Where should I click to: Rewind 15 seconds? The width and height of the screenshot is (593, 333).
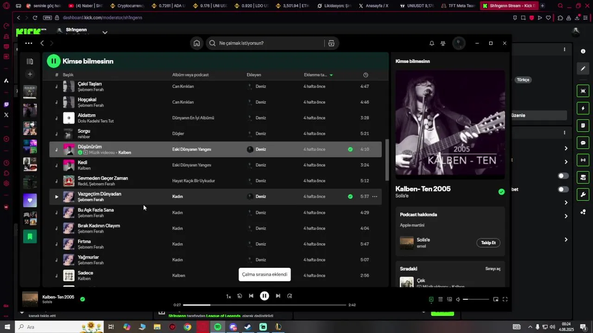(x=240, y=296)
